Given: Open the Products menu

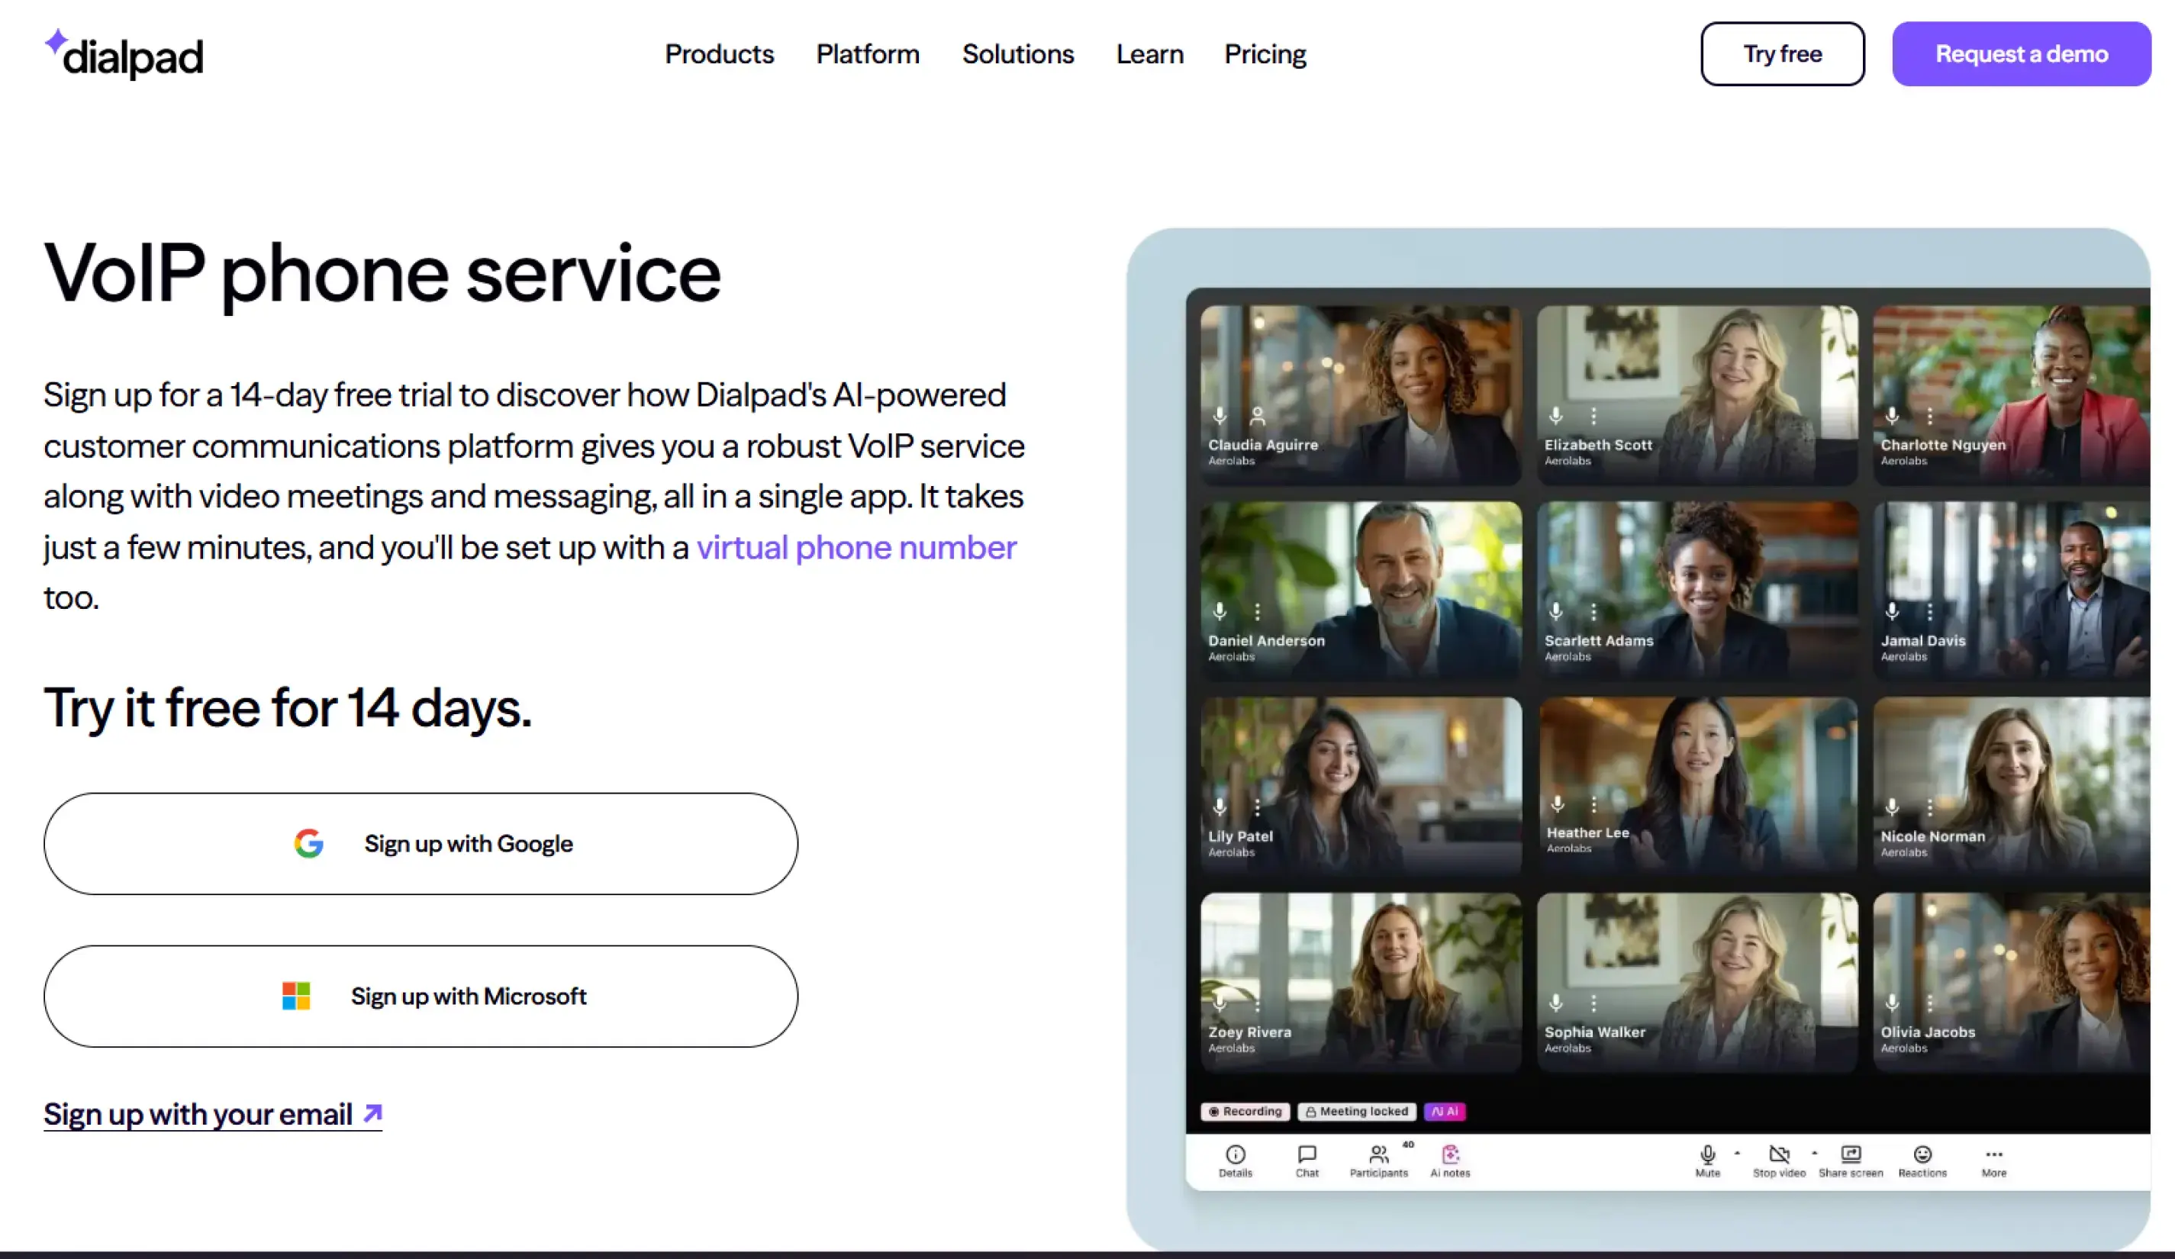Looking at the screenshot, I should tap(719, 53).
